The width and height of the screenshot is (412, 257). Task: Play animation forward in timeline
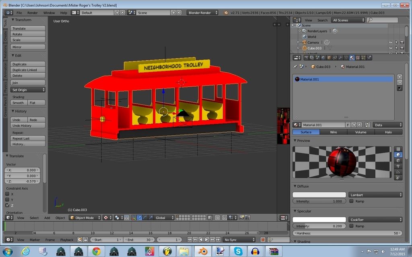(x=206, y=239)
